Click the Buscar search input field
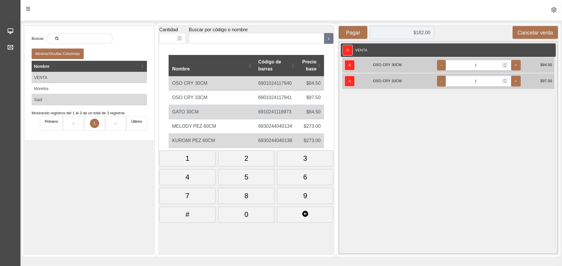 (83, 39)
